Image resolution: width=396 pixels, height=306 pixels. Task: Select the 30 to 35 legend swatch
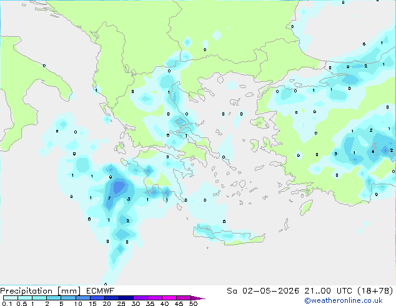coord(140,298)
